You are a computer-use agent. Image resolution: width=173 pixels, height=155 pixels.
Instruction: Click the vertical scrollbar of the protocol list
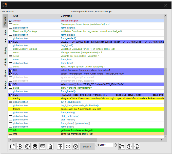(x=165, y=101)
